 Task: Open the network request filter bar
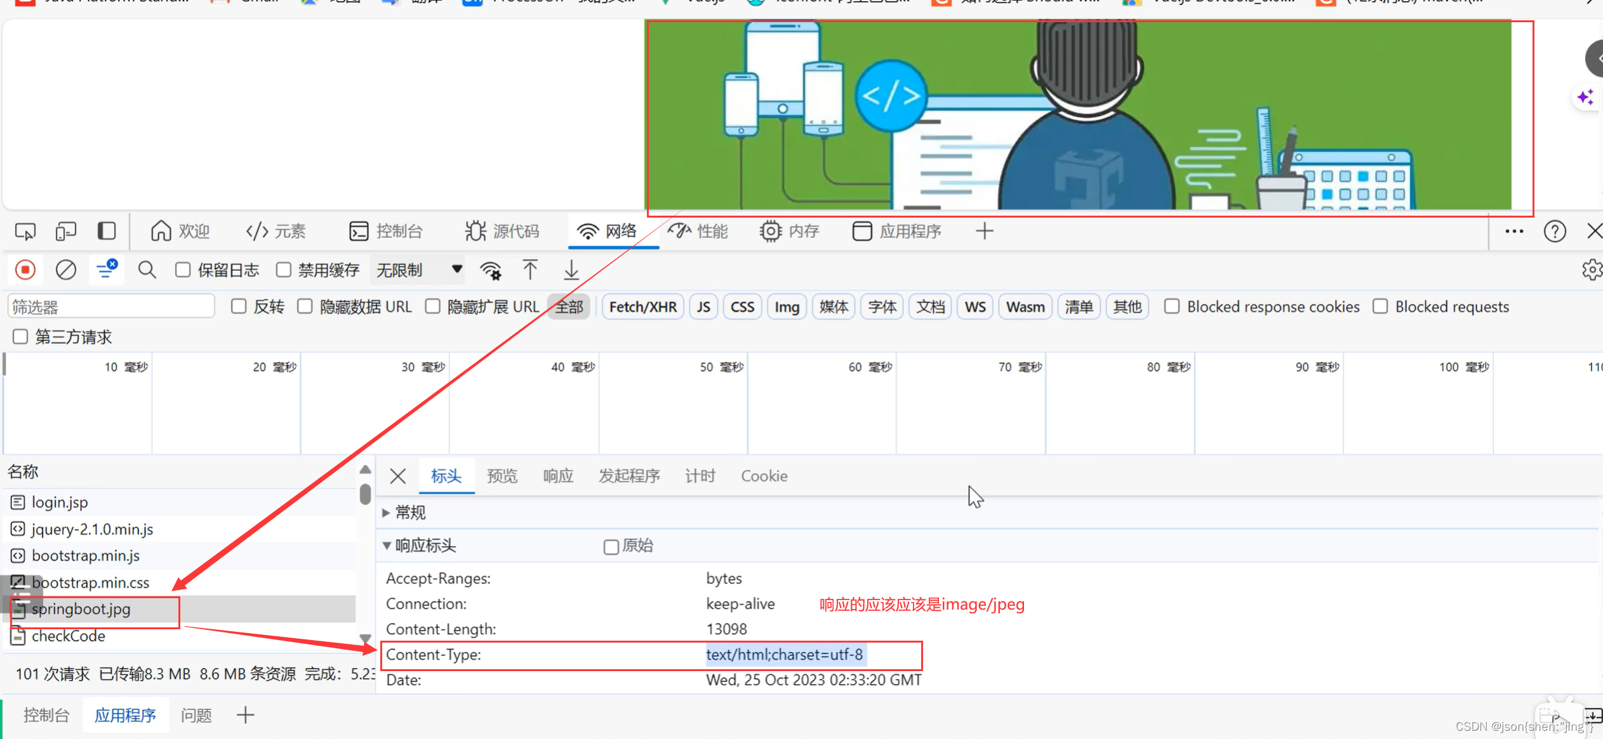106,270
